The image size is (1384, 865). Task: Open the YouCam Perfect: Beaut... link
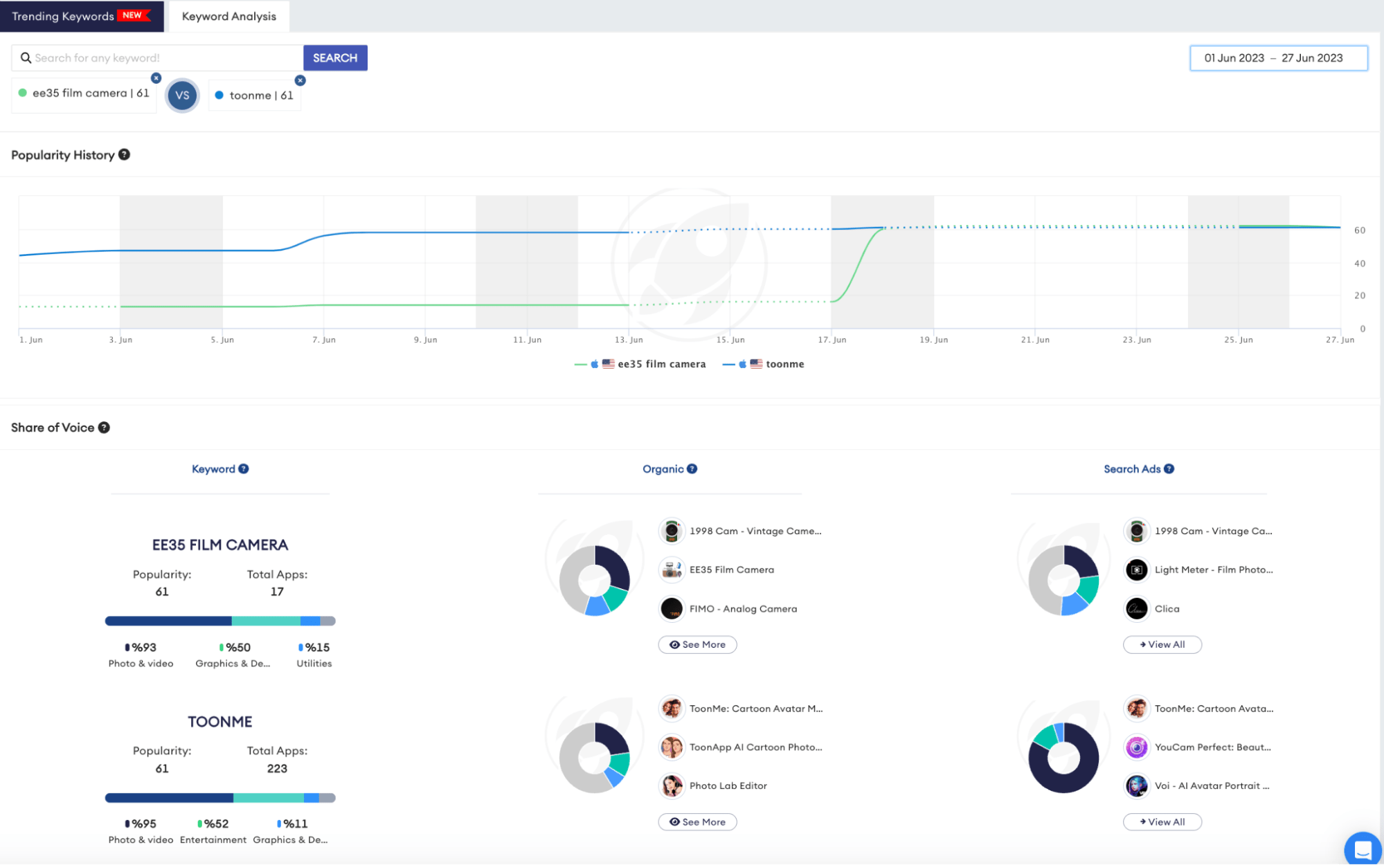tap(1213, 747)
